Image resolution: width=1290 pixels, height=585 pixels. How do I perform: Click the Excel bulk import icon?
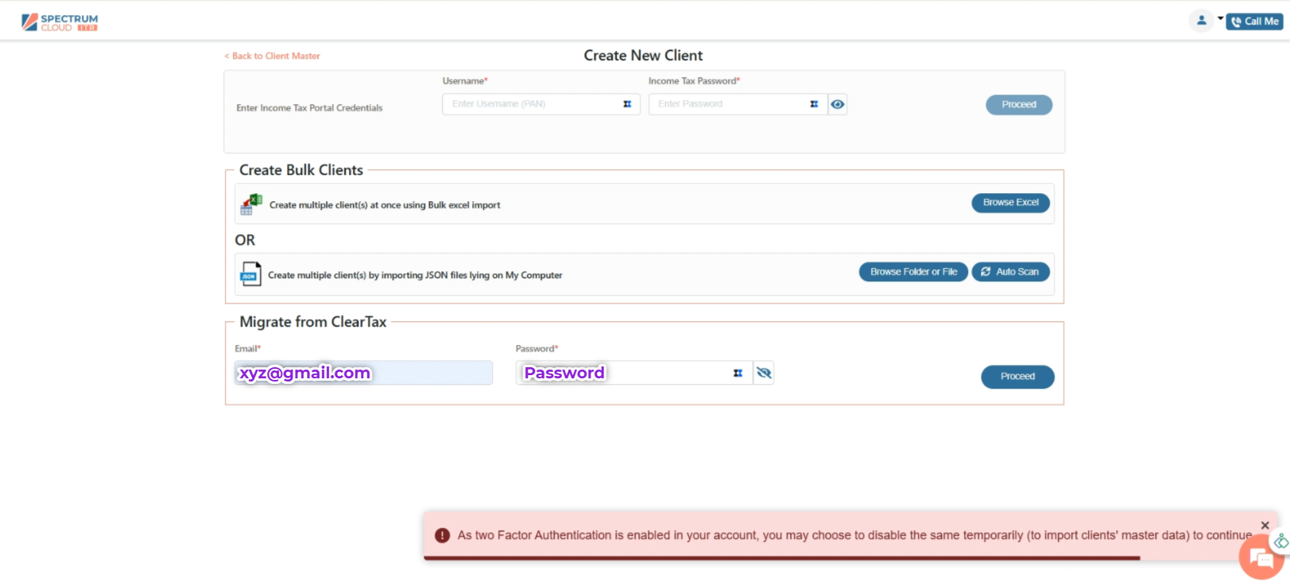(251, 204)
